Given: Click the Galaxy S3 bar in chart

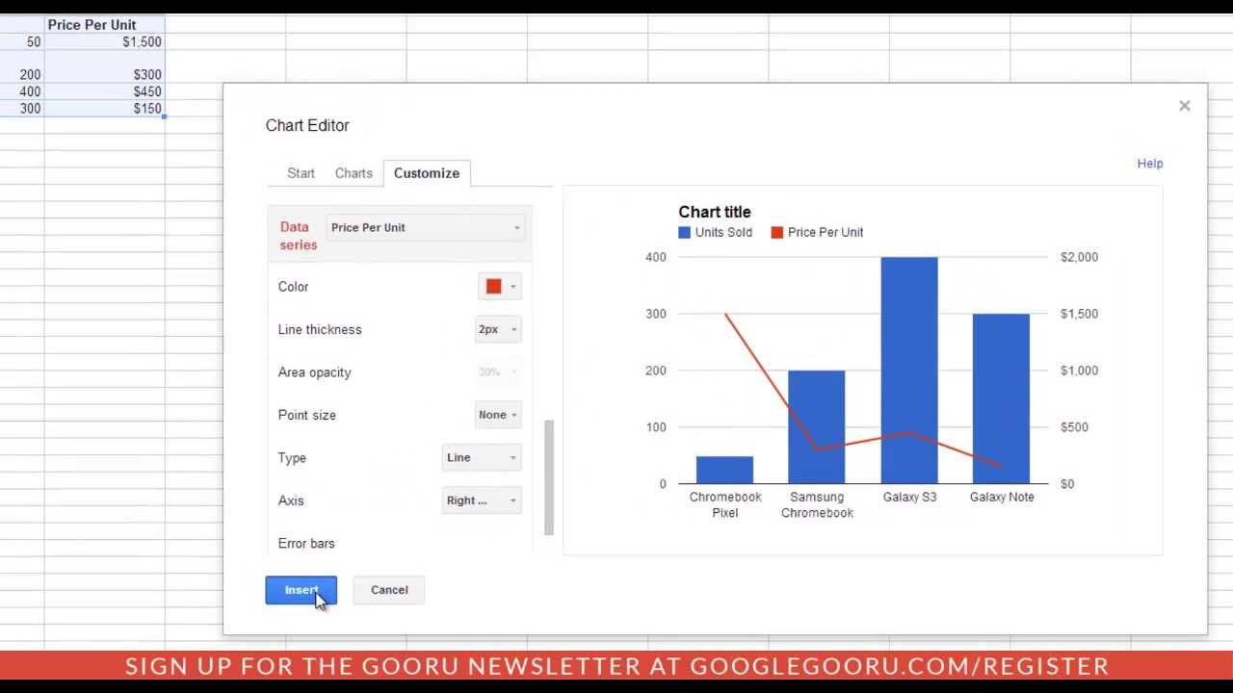Looking at the screenshot, I should tap(909, 371).
